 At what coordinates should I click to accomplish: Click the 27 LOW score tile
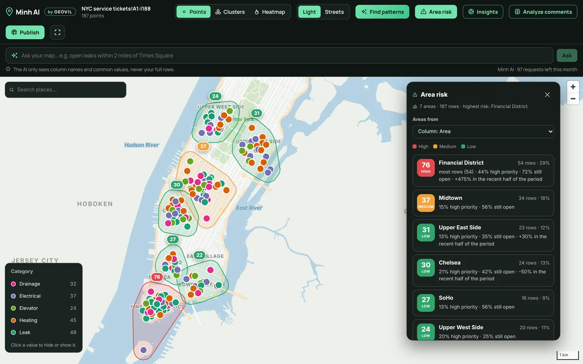(x=426, y=303)
